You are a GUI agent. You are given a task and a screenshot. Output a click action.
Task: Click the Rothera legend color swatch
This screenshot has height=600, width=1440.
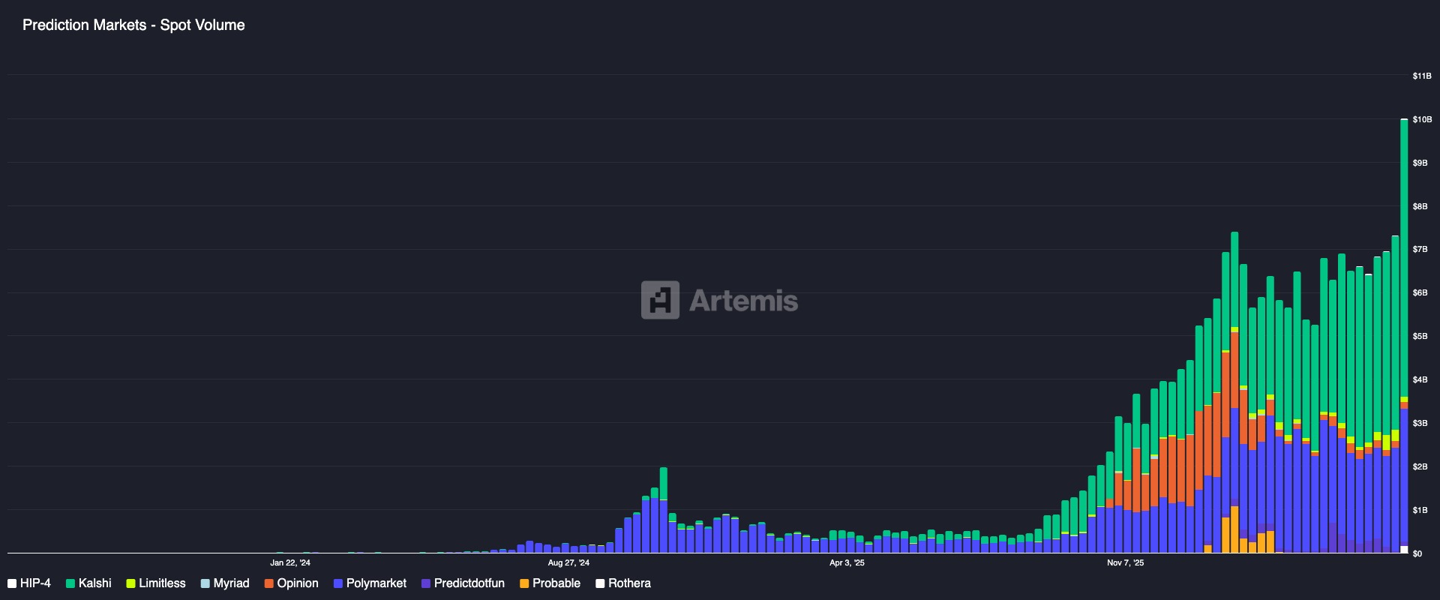(600, 583)
